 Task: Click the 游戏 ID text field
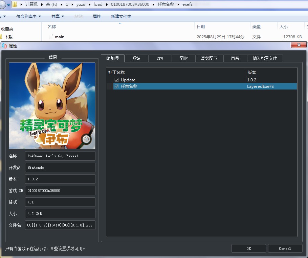pyautogui.click(x=60, y=191)
